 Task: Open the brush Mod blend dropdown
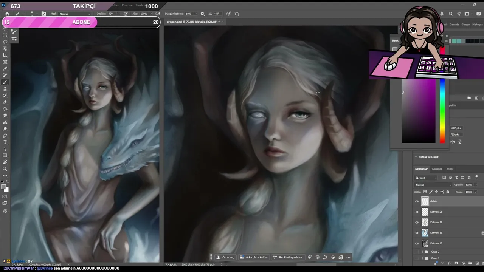click(74, 14)
